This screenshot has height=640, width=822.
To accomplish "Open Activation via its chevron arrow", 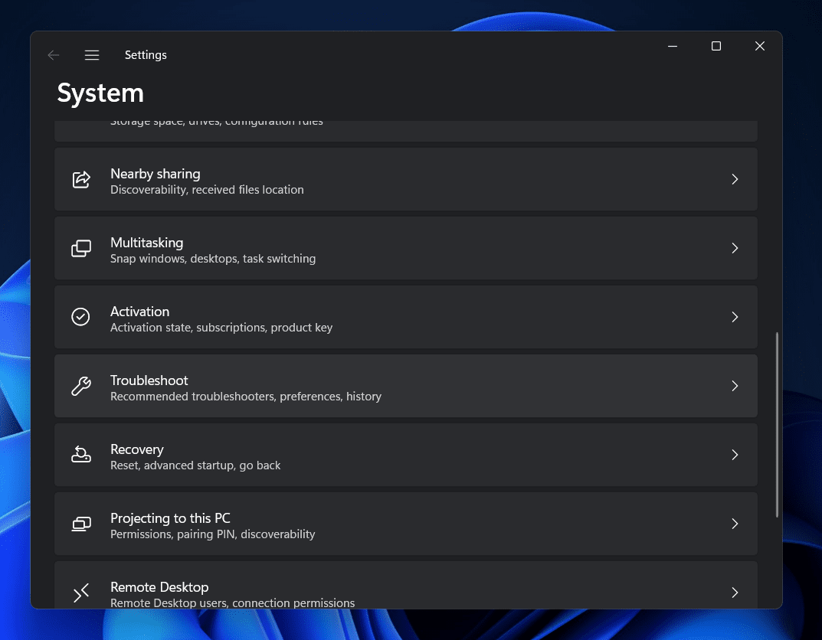I will point(734,317).
